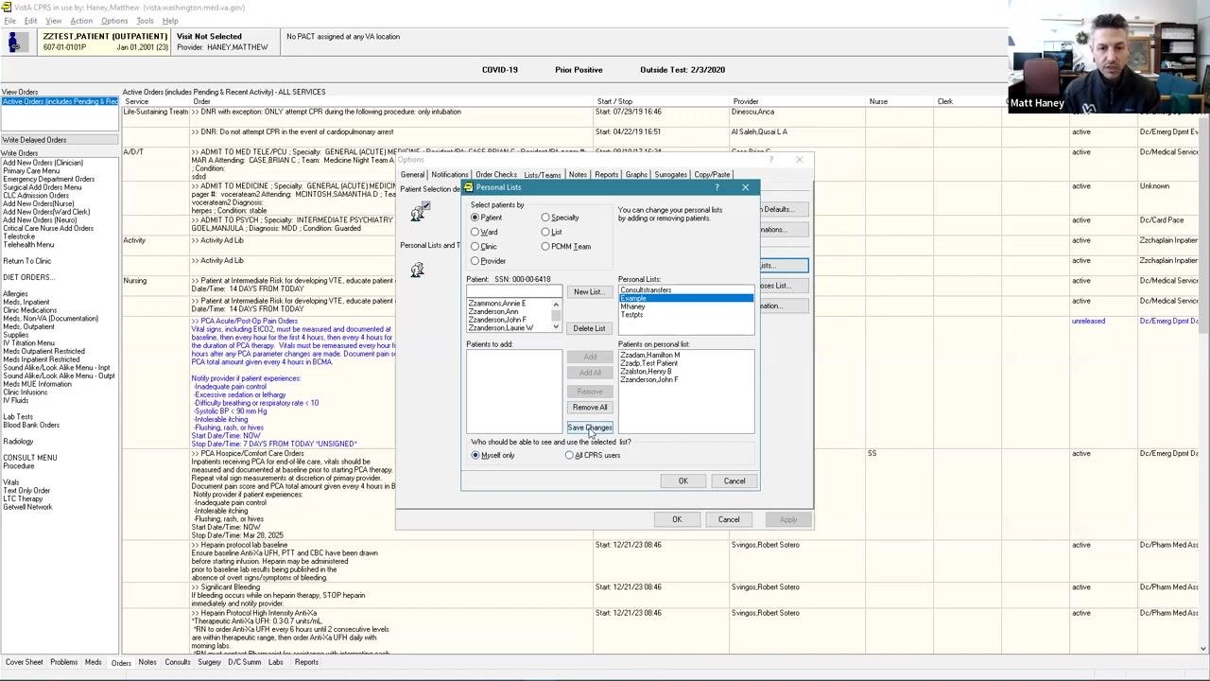This screenshot has width=1210, height=681.
Task: Switch to the Consults bottom tab
Action: (178, 662)
